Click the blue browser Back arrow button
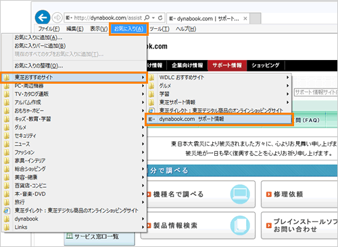 (x=43, y=18)
